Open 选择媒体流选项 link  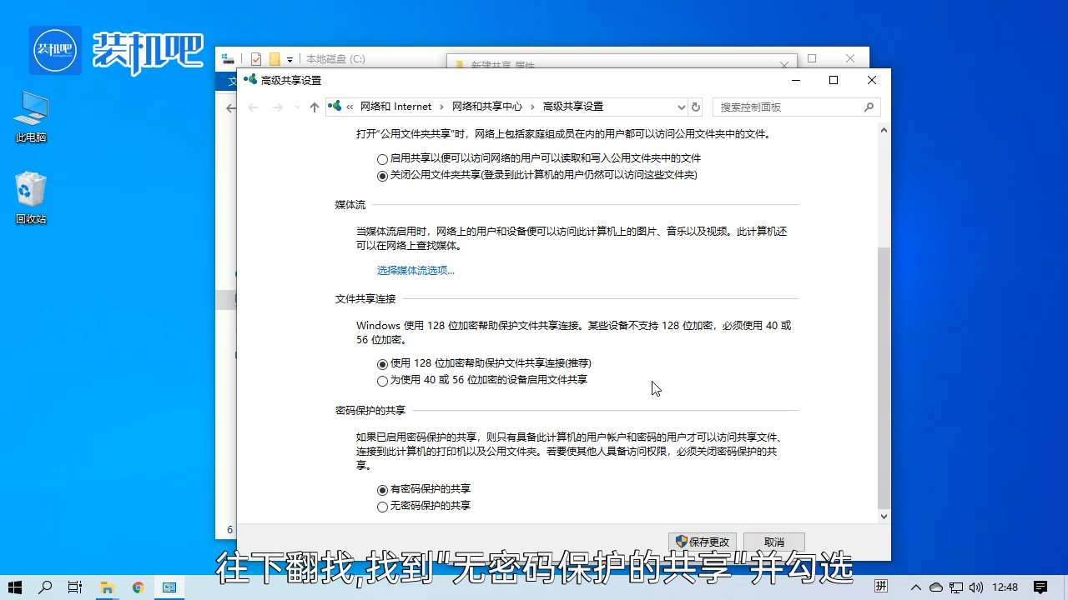tap(416, 270)
